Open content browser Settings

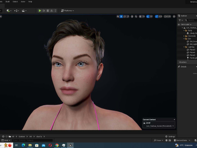170,136
